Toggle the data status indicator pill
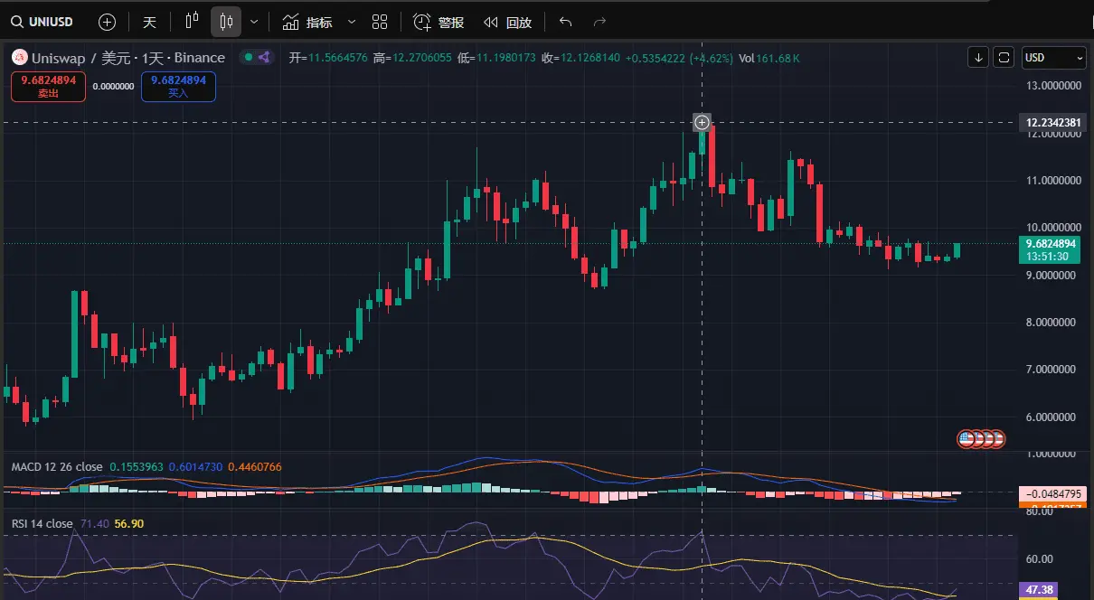 coord(256,57)
